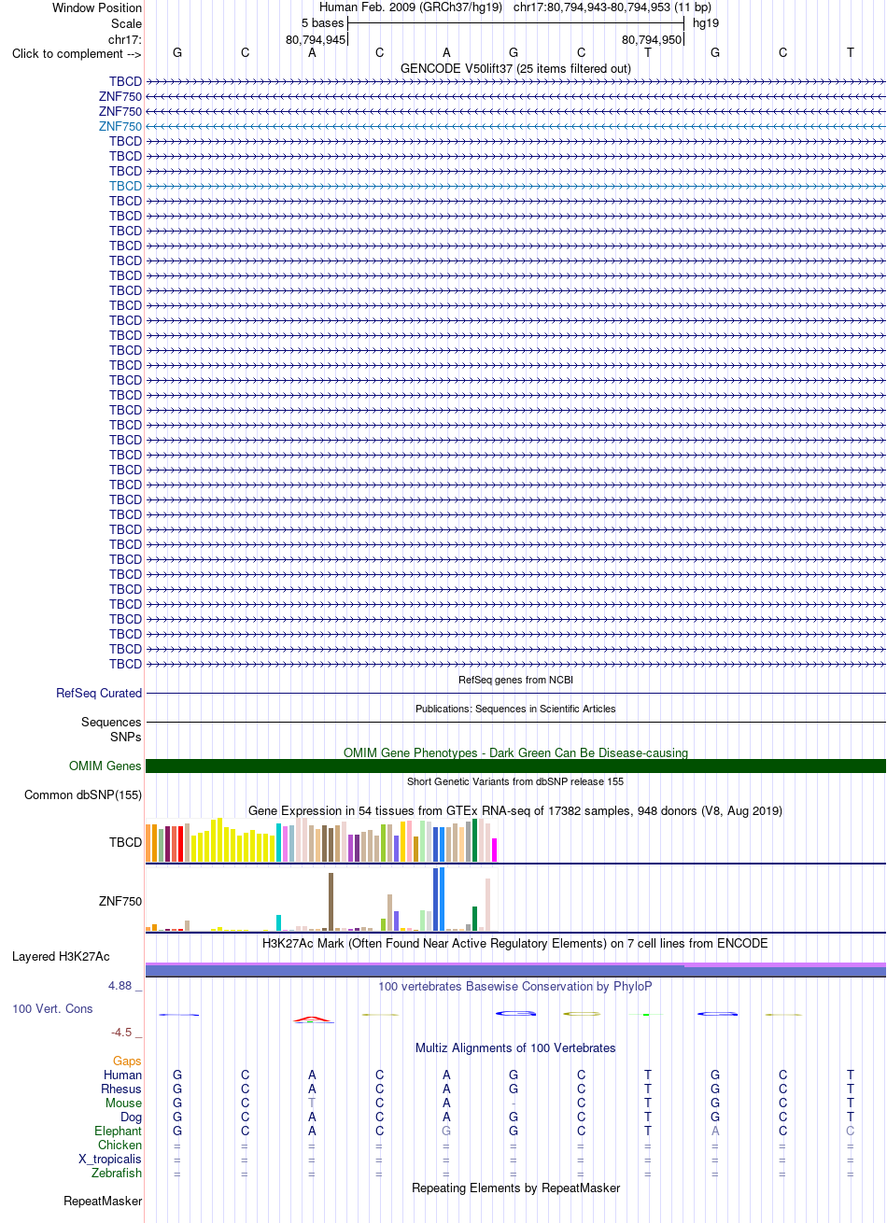
Task: Click the '4.88' PhyloP upper scale value
Action: coord(120,986)
